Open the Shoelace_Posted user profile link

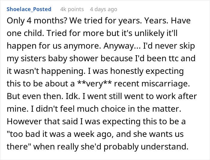click(x=29, y=9)
